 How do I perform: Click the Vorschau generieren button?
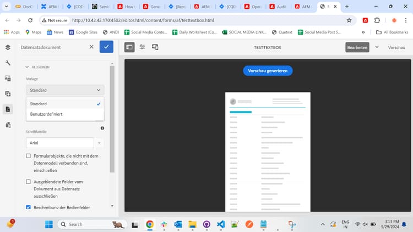coord(268,71)
